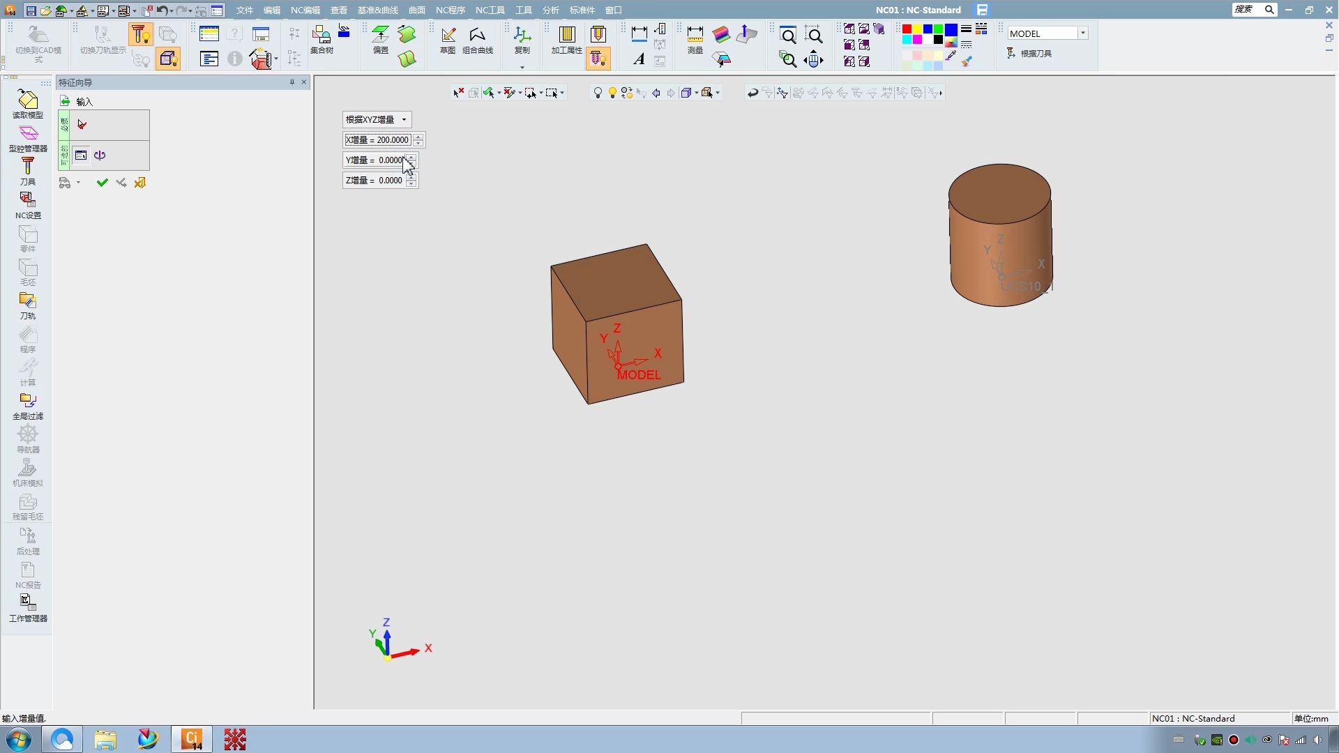Screen dimensions: 1339x753
Task: Click the 草图 (sketch) tool icon
Action: 448,39
